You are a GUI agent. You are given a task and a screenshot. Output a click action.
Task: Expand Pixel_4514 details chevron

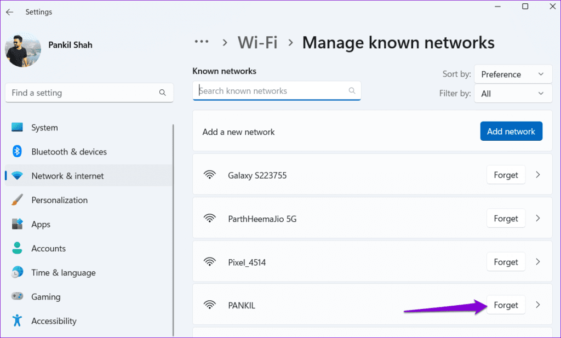point(538,262)
